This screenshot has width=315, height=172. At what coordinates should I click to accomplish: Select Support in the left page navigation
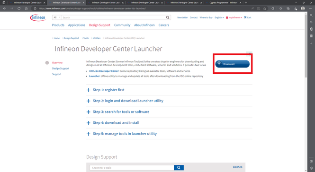point(56,74)
